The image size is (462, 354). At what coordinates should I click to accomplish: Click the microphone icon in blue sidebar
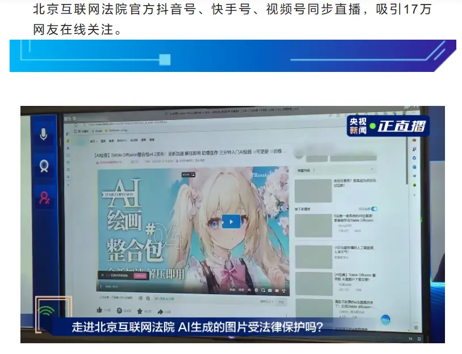43,135
